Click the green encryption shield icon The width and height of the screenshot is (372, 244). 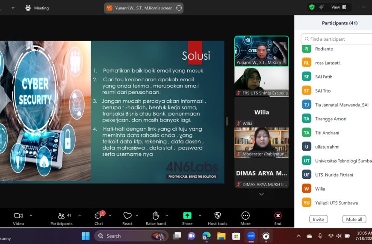pyautogui.click(x=312, y=7)
